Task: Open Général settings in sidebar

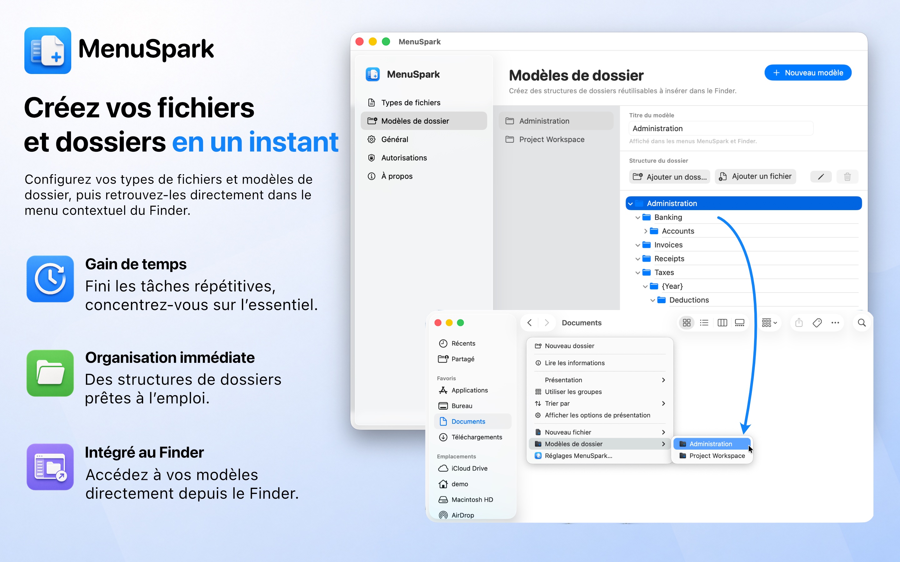Action: pyautogui.click(x=424, y=139)
